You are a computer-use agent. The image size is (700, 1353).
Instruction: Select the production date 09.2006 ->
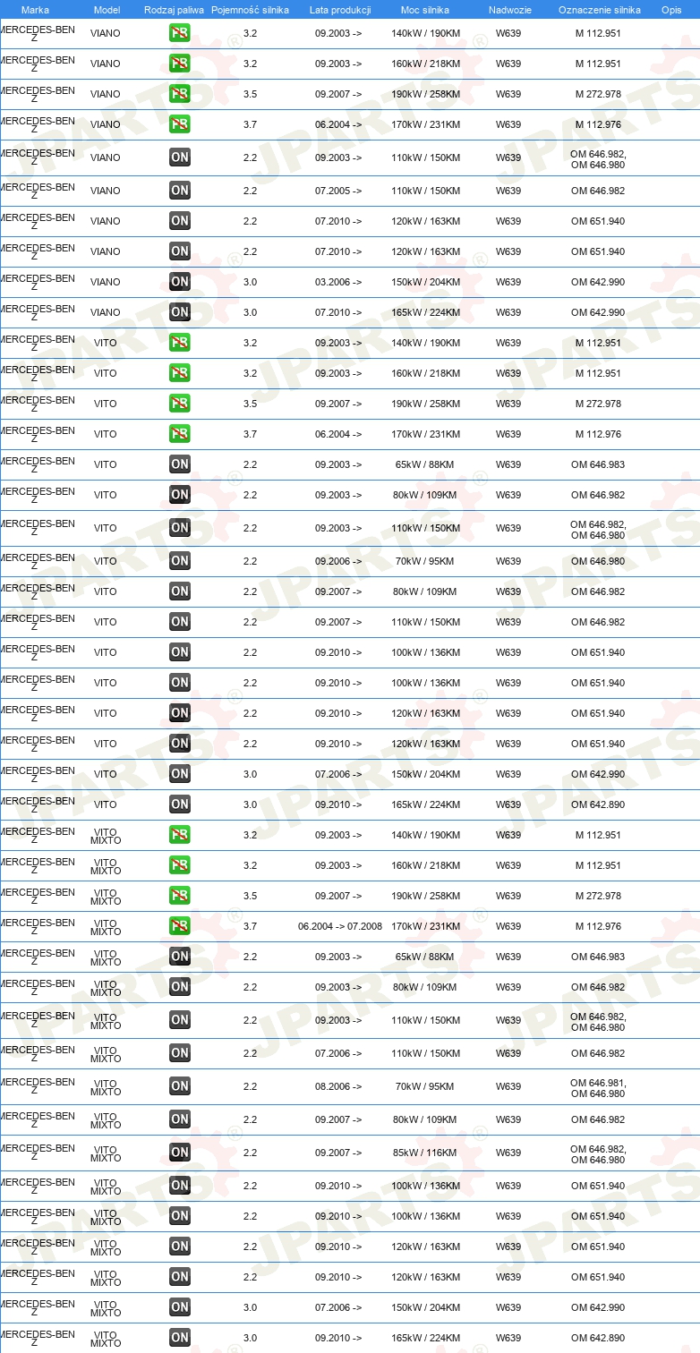(x=338, y=561)
